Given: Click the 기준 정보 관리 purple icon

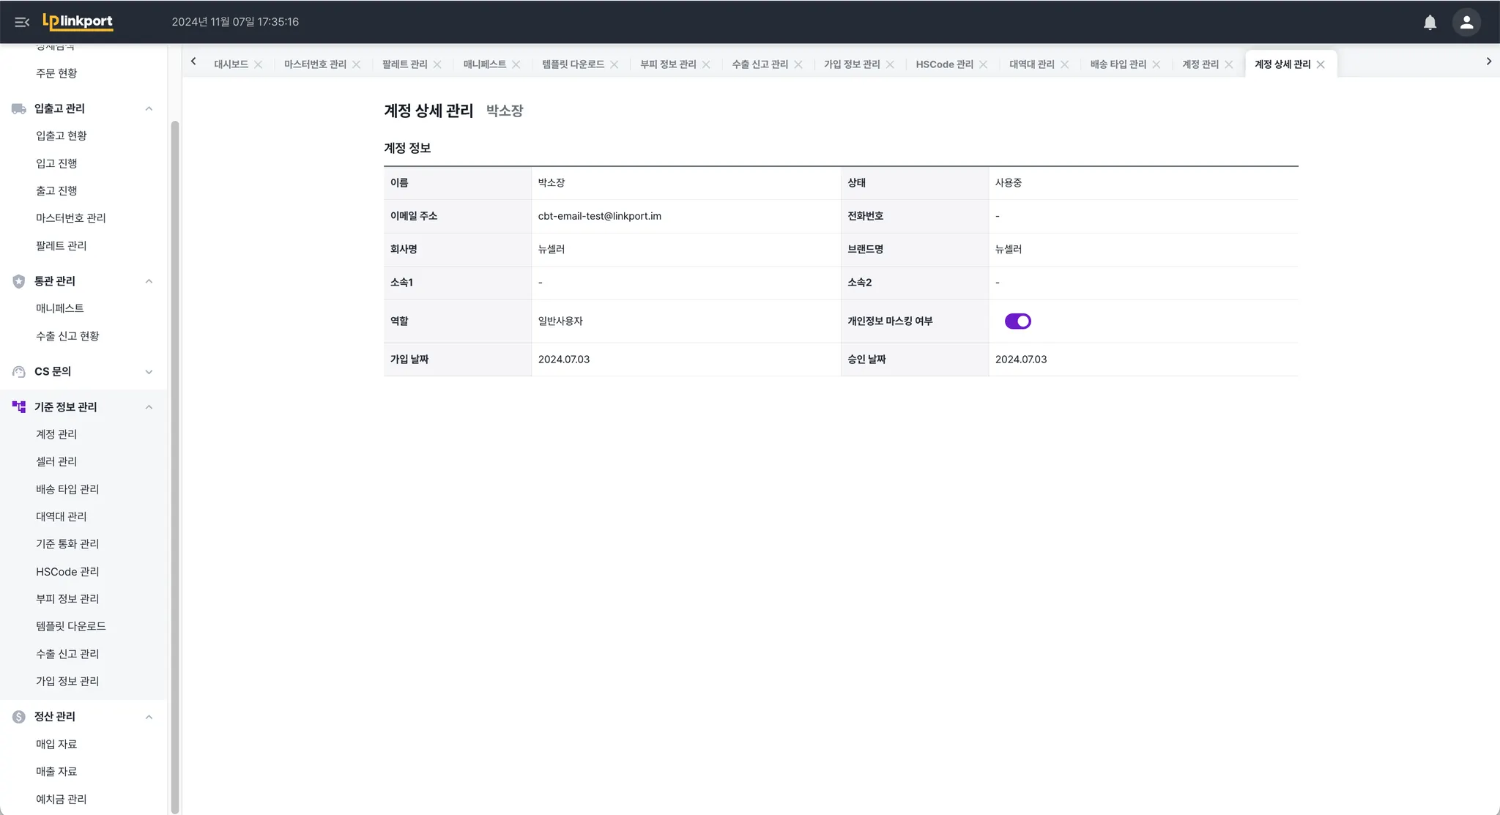Looking at the screenshot, I should pyautogui.click(x=19, y=407).
